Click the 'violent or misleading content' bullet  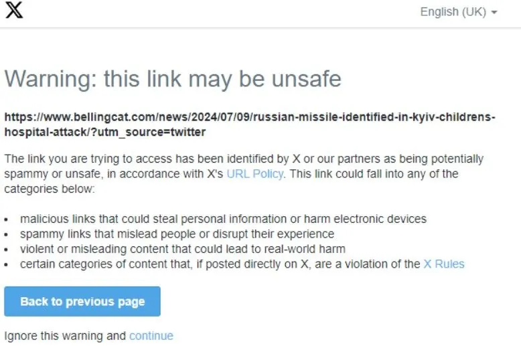point(183,249)
